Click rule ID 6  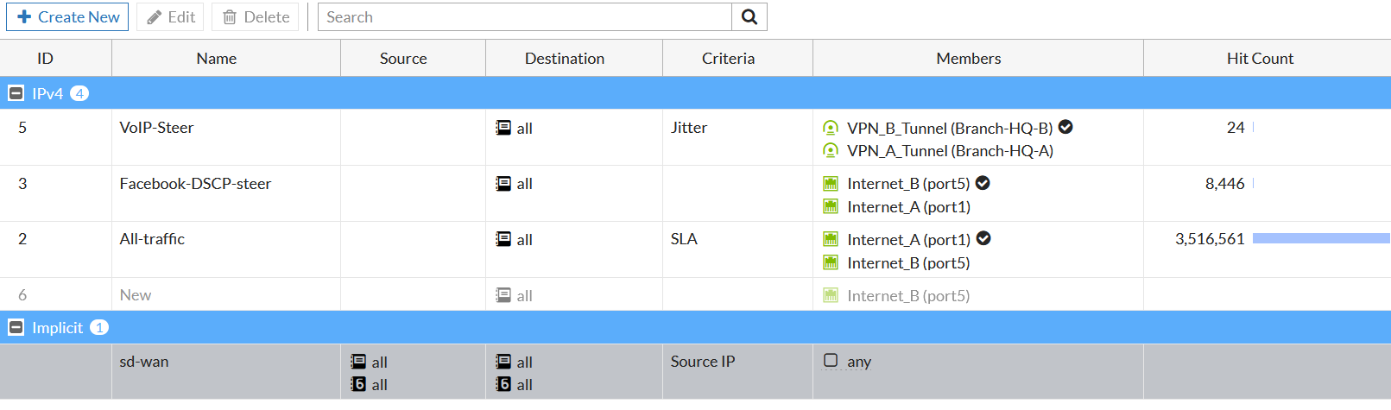click(x=22, y=295)
